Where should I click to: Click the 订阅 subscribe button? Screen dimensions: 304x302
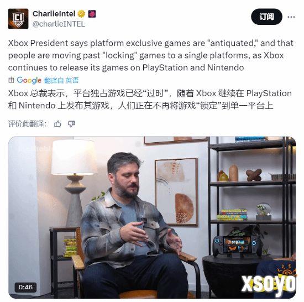click(266, 17)
